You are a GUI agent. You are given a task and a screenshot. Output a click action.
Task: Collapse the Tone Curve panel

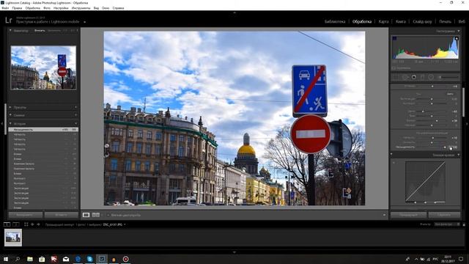tap(459, 155)
